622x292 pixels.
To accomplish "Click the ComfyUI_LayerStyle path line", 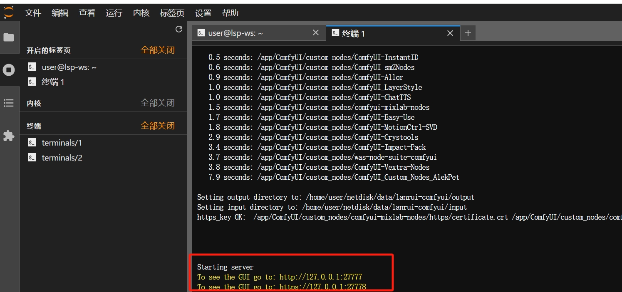I will (315, 87).
